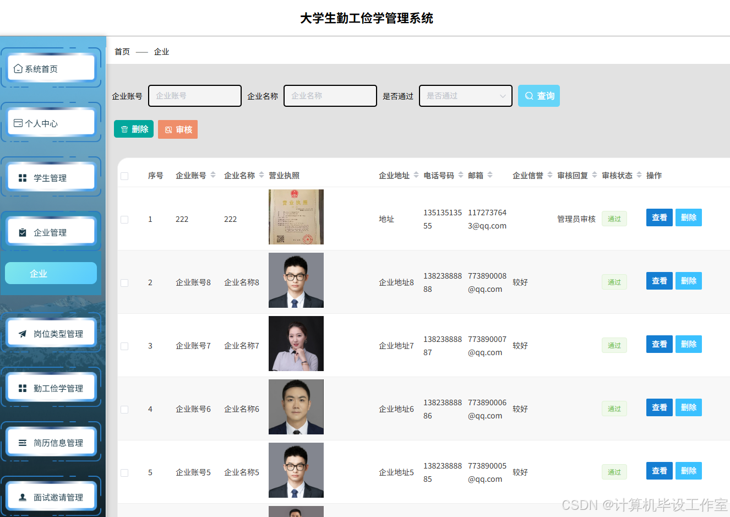730x517 pixels.
Task: Open the business license image thumbnail
Action: pyautogui.click(x=296, y=217)
